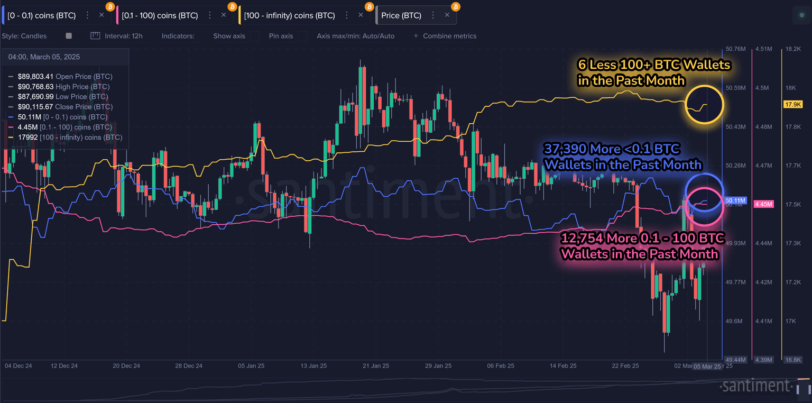
Task: Click the interval ruler icon
Action: (95, 36)
